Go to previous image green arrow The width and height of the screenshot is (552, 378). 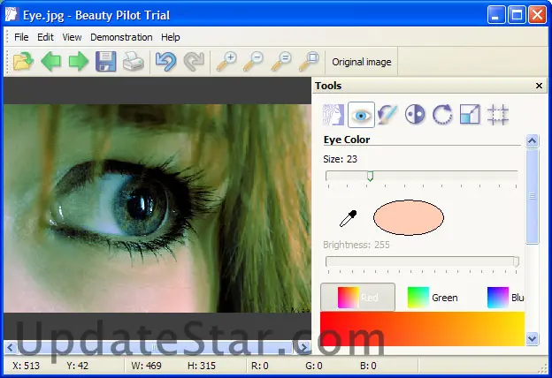click(x=50, y=62)
